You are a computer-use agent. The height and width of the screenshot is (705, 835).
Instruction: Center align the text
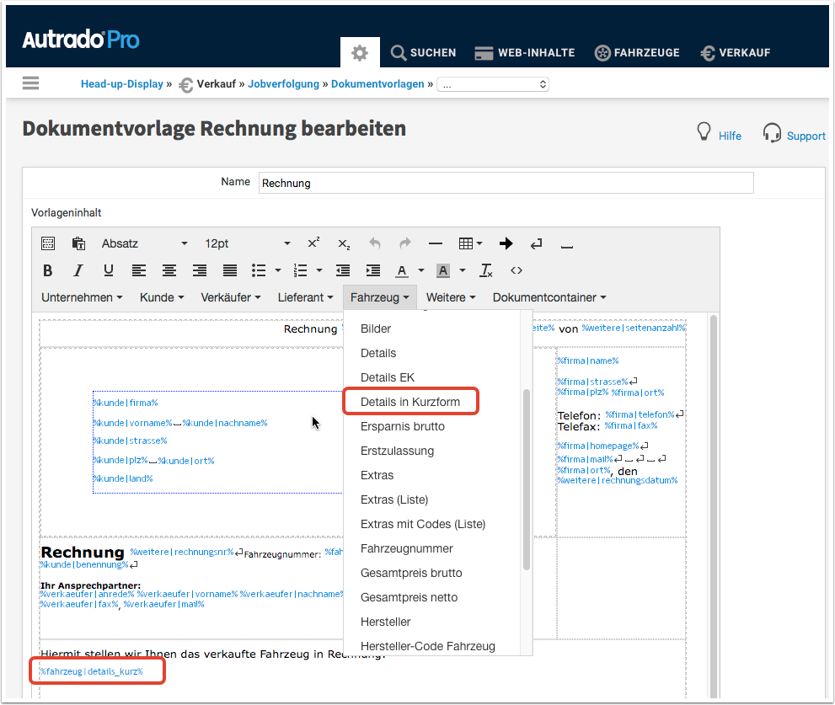point(169,270)
